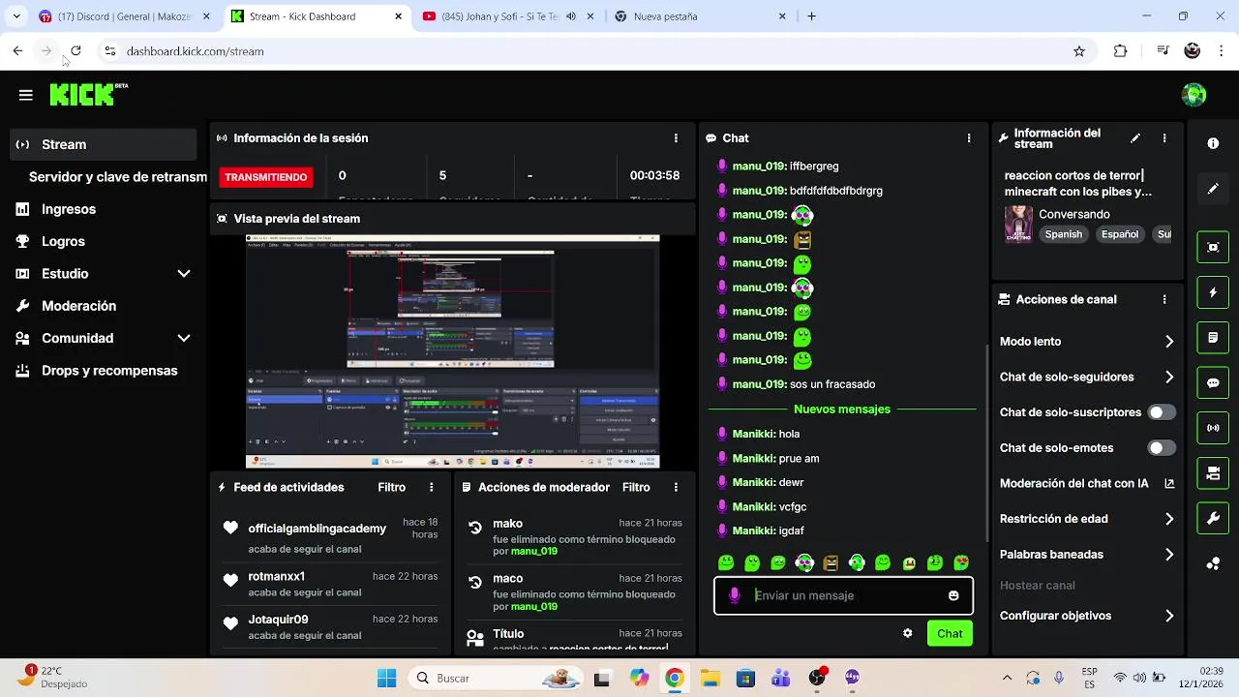Image resolution: width=1239 pixels, height=697 pixels.
Task: Open the Información de la sesión three-dot menu
Action: pyautogui.click(x=676, y=138)
